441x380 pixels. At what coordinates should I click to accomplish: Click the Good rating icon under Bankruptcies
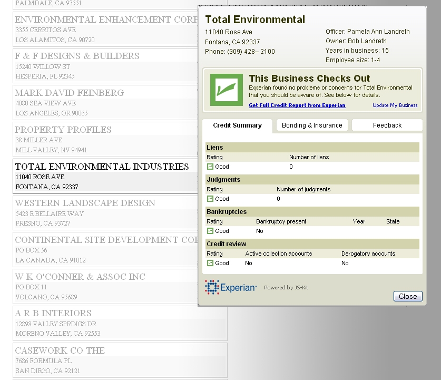coord(210,231)
